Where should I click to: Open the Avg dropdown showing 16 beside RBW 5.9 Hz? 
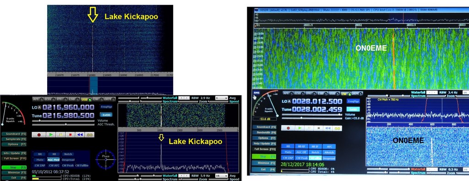pos(221,176)
